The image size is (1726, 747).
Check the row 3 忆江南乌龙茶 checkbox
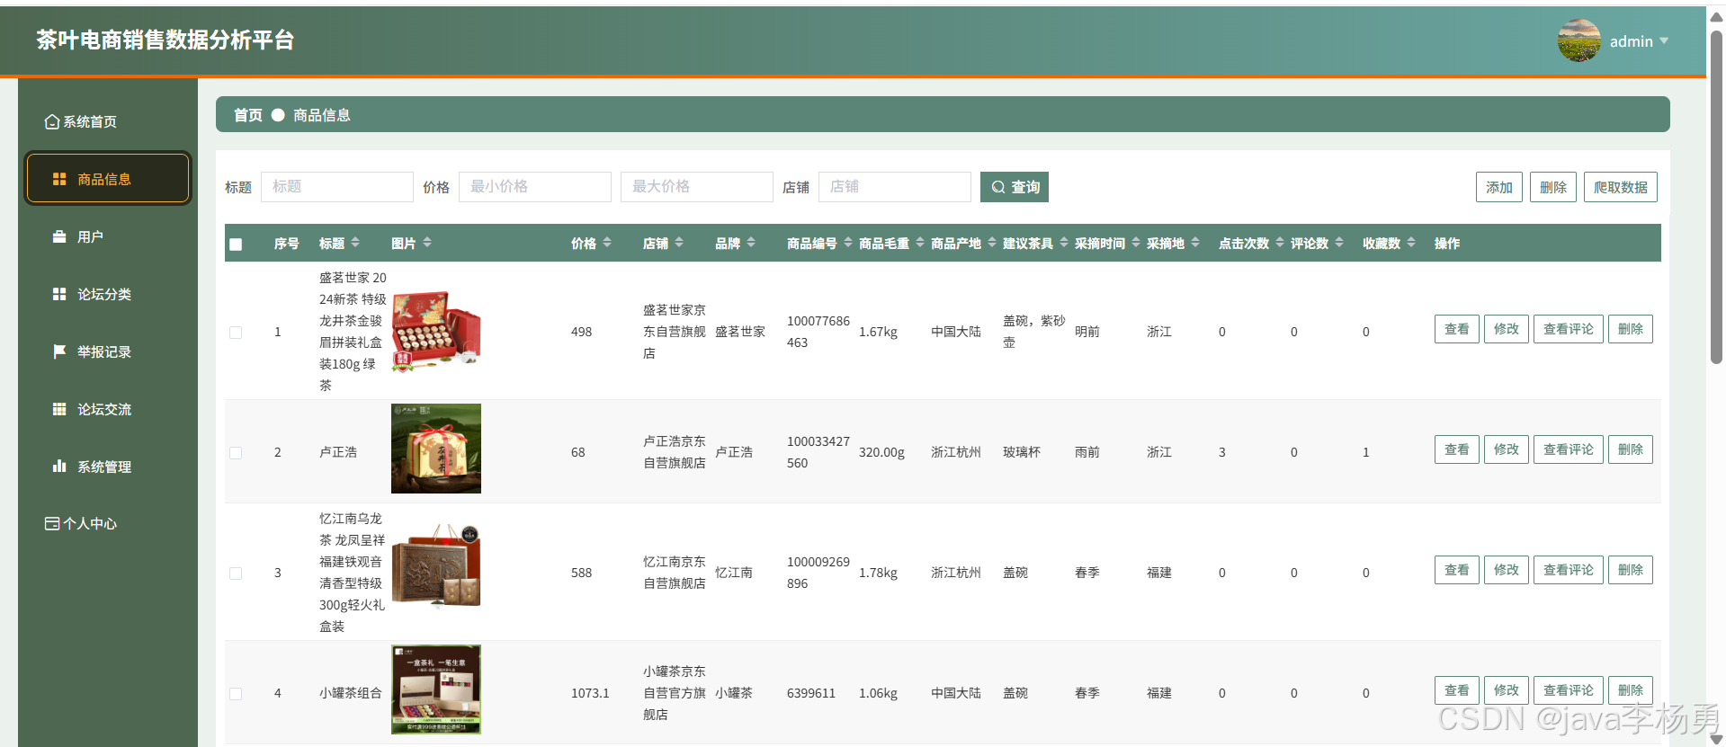tap(236, 574)
